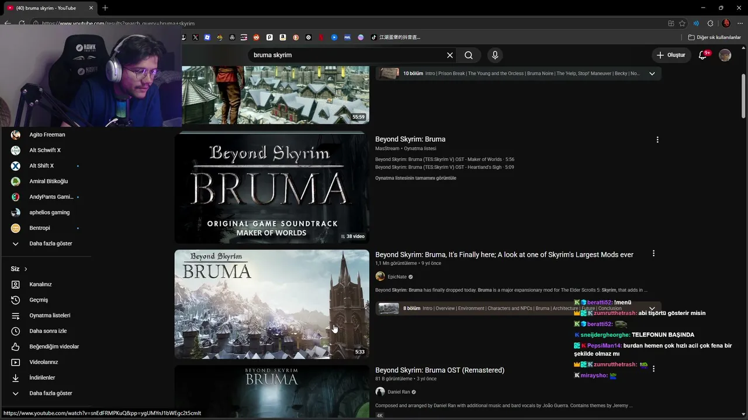Open the 38 video playlist thumbnail

[x=272, y=188]
